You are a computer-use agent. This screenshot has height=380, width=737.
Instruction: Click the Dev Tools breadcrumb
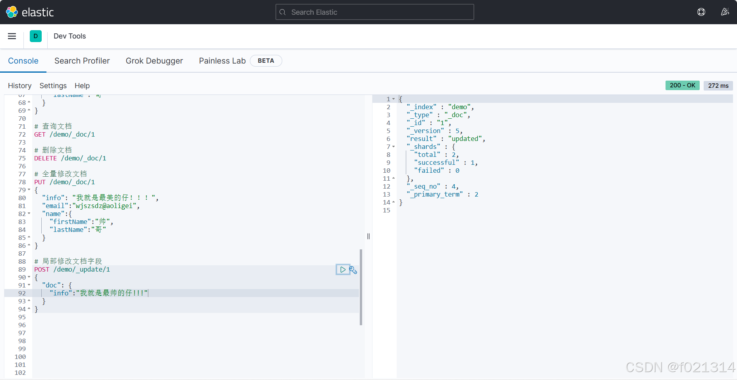click(x=69, y=36)
